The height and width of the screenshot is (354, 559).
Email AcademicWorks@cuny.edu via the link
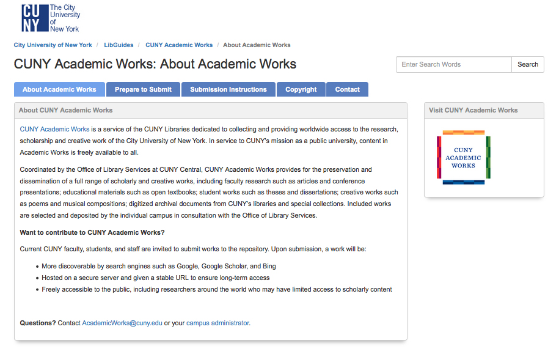coord(122,323)
